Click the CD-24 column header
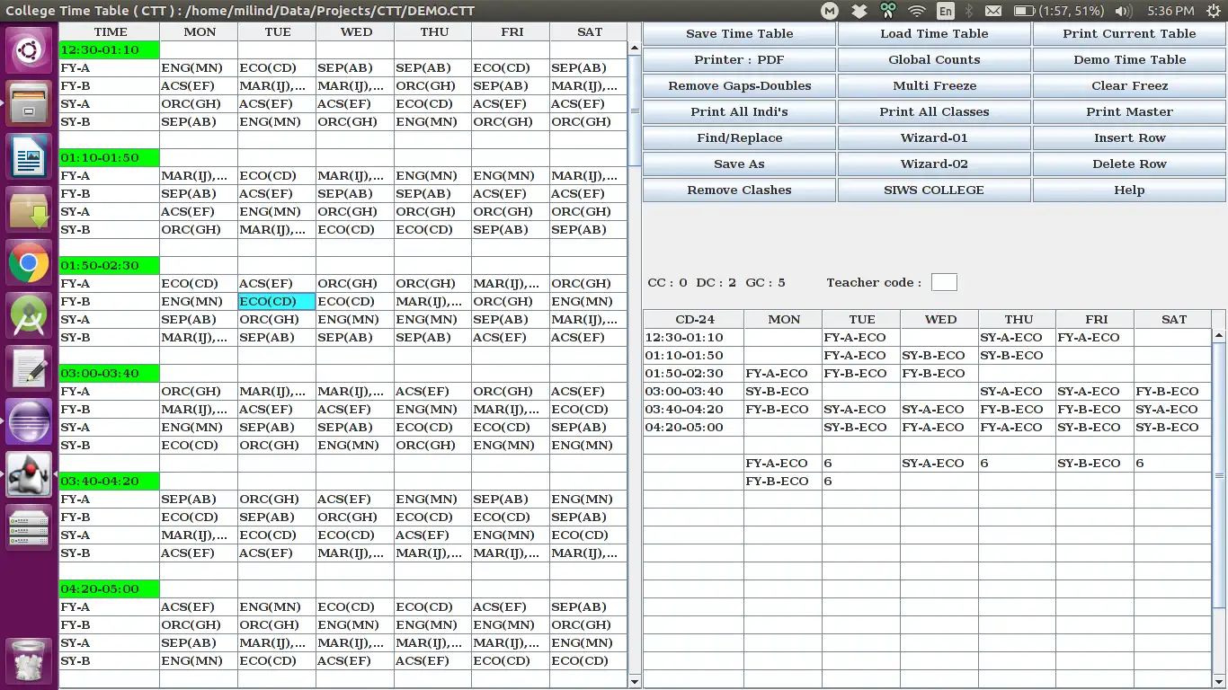The height and width of the screenshot is (690, 1228). [x=694, y=319]
